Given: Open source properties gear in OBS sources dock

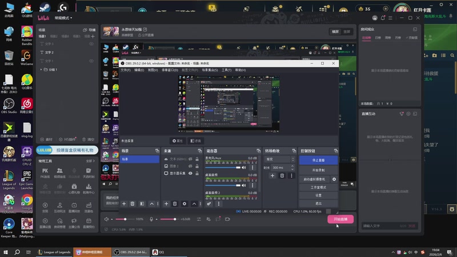Looking at the screenshot, I should tap(185, 204).
